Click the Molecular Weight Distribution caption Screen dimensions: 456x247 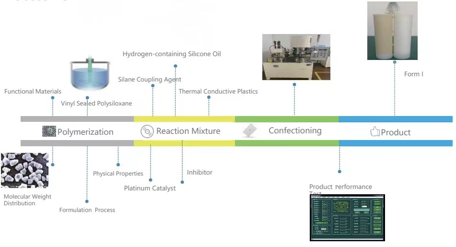coord(27,200)
